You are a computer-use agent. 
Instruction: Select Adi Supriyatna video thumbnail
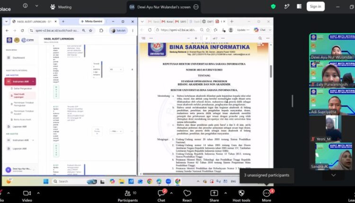pyautogui.click(x=332, y=101)
